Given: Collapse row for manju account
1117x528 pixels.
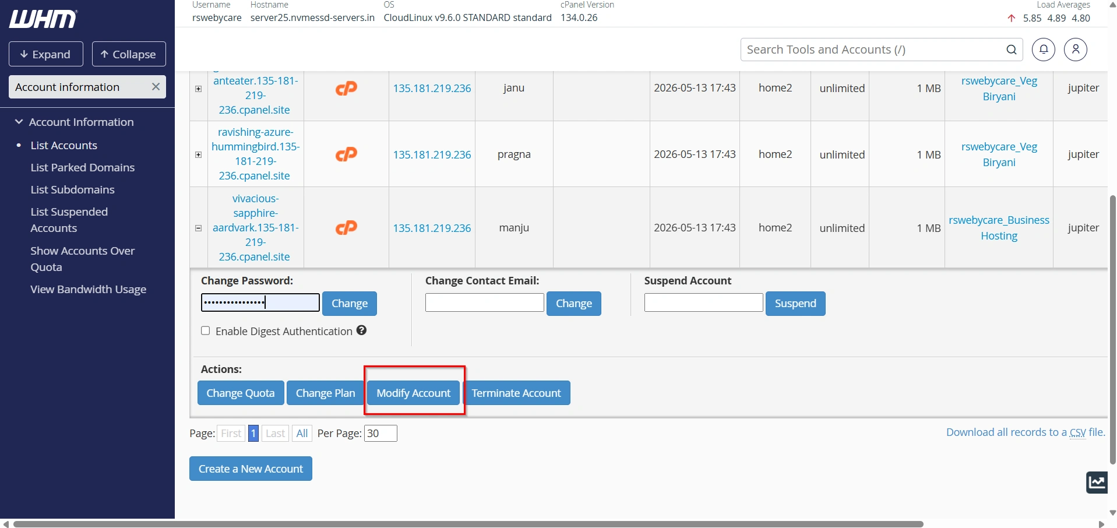Looking at the screenshot, I should coord(199,228).
